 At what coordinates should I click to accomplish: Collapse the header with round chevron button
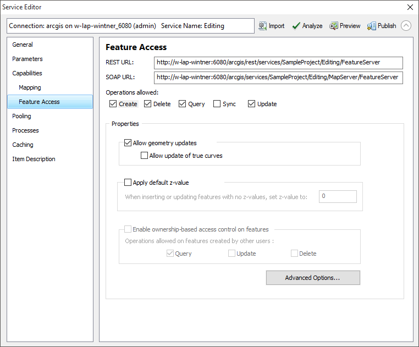click(x=406, y=26)
